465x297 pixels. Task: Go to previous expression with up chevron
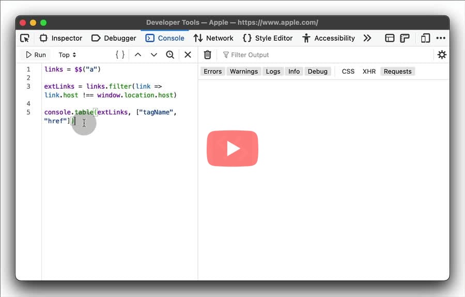point(138,55)
